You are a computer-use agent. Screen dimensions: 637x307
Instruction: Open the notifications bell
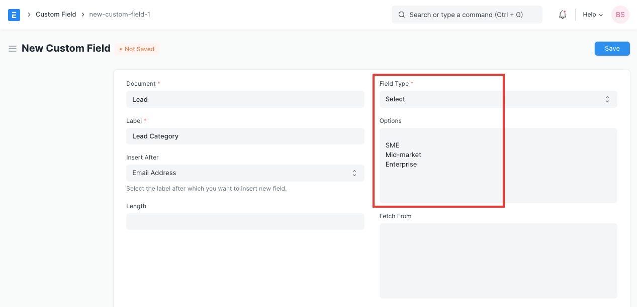(562, 15)
